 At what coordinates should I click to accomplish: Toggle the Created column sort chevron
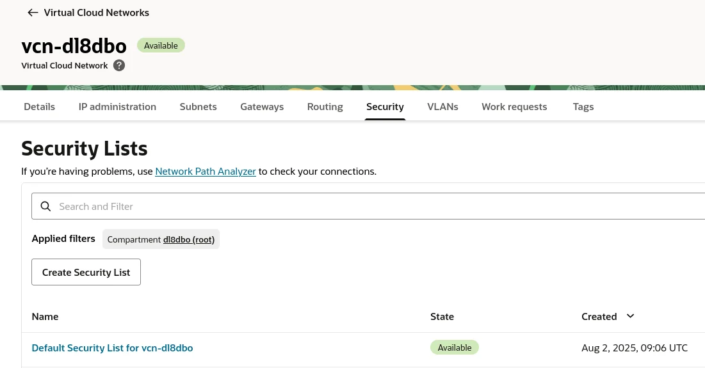pos(630,316)
